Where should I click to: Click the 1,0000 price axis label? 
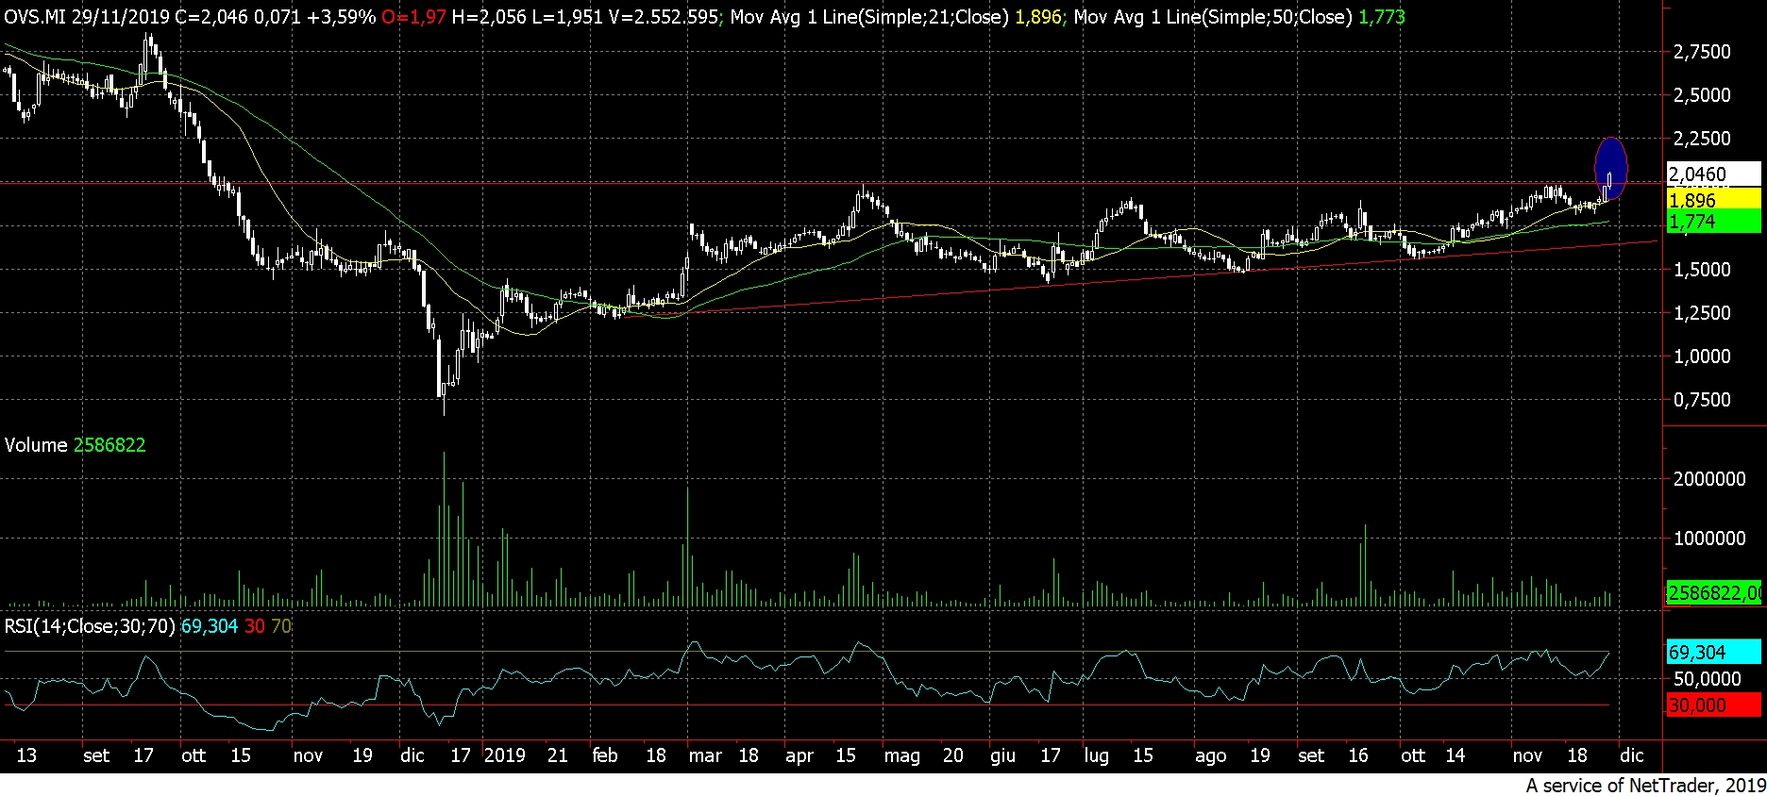click(x=1702, y=357)
